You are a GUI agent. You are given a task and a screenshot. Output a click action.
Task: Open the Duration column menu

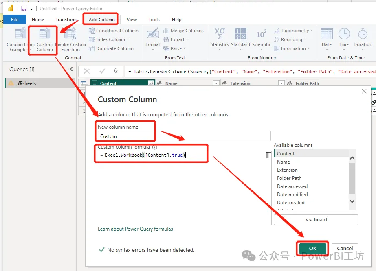tap(363, 39)
